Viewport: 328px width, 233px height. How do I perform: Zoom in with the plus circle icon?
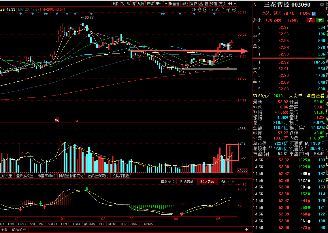[229, 9]
